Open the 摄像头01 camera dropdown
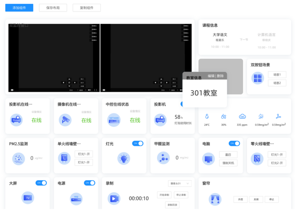 (180, 184)
